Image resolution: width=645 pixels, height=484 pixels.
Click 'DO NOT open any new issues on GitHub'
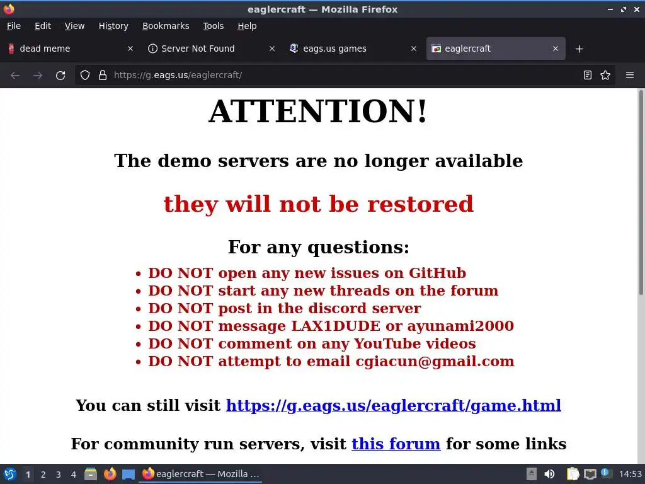[307, 273]
